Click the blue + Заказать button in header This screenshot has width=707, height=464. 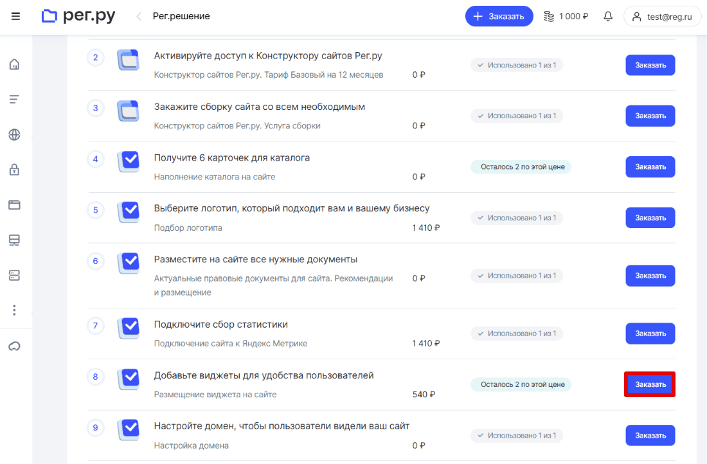pos(499,17)
